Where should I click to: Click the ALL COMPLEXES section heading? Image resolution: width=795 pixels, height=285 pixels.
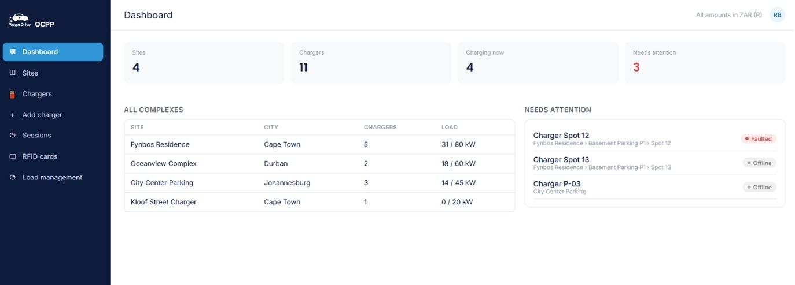click(x=153, y=110)
